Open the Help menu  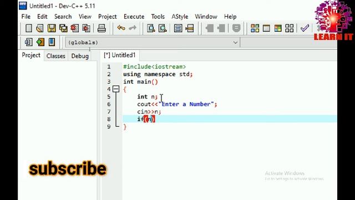tap(230, 17)
